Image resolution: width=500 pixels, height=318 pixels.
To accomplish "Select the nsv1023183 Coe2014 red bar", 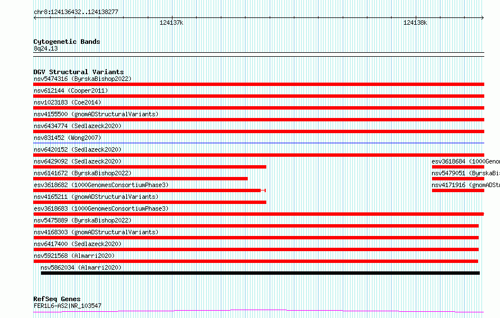I will pos(258,108).
